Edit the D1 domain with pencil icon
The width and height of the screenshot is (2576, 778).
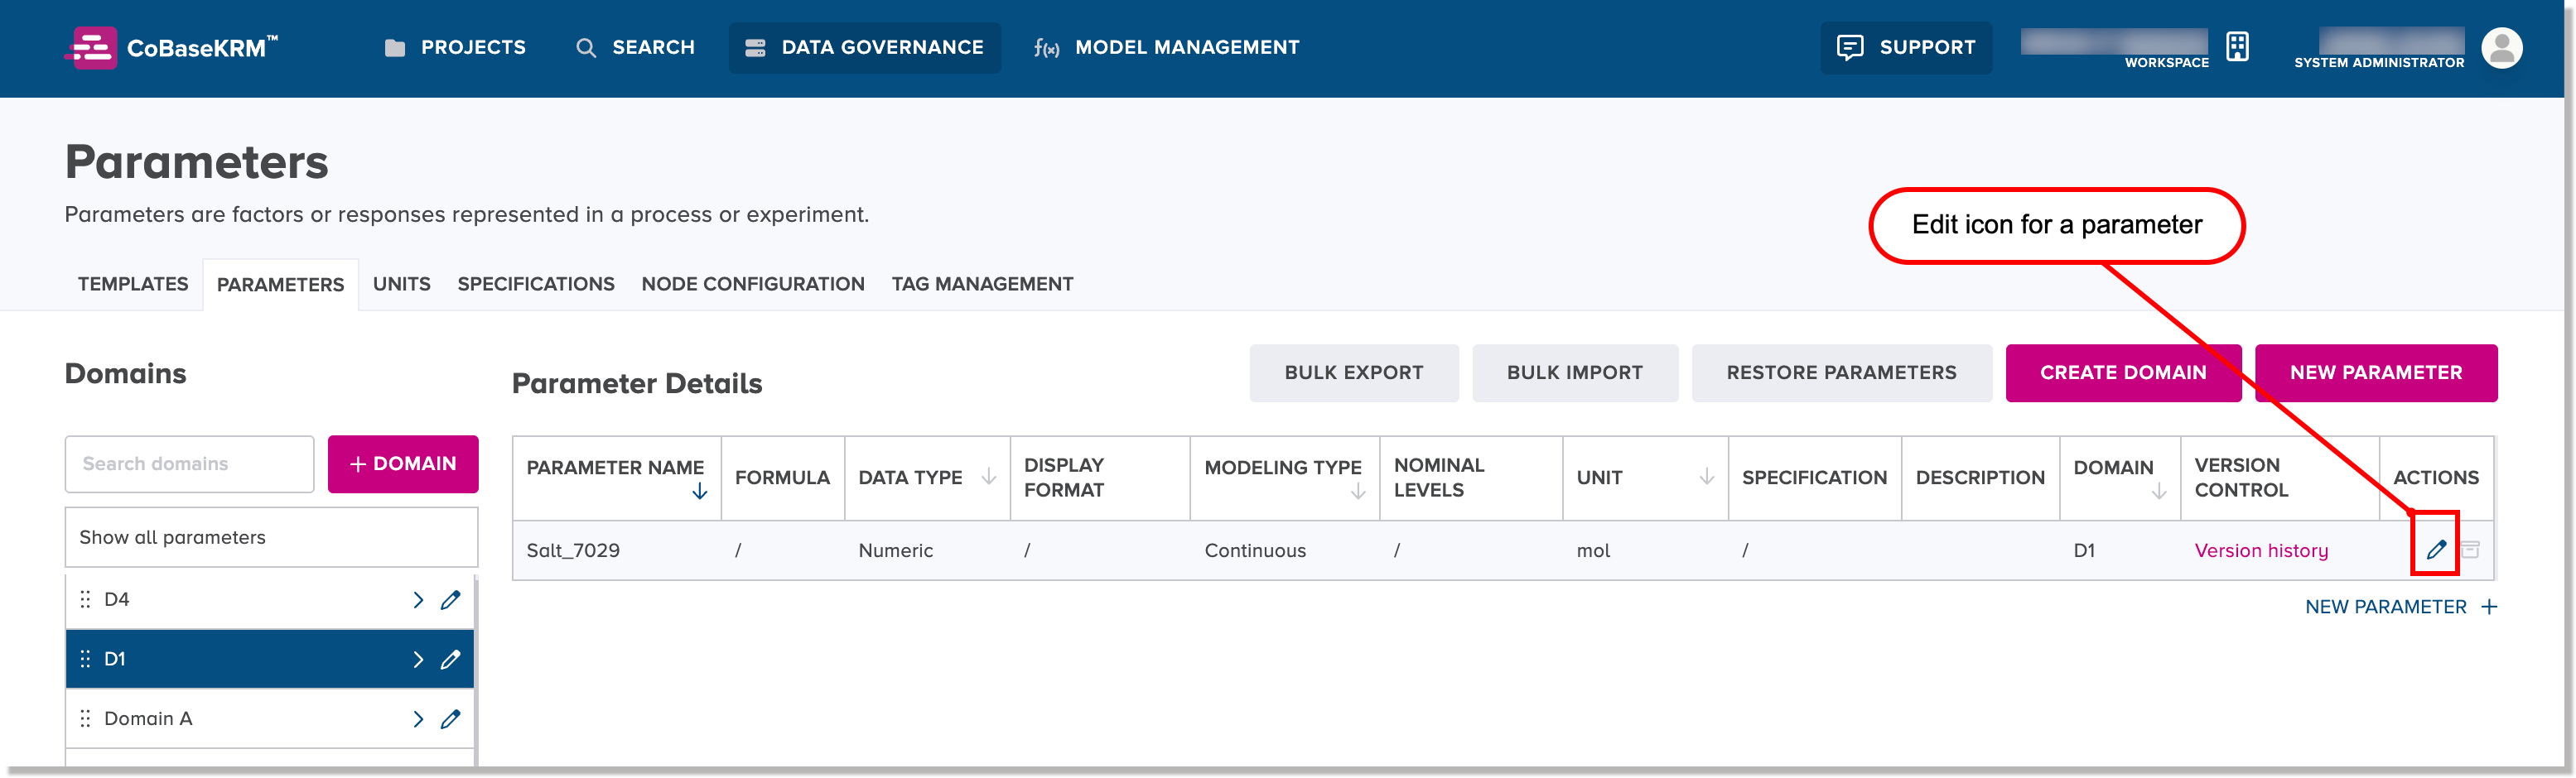click(451, 659)
